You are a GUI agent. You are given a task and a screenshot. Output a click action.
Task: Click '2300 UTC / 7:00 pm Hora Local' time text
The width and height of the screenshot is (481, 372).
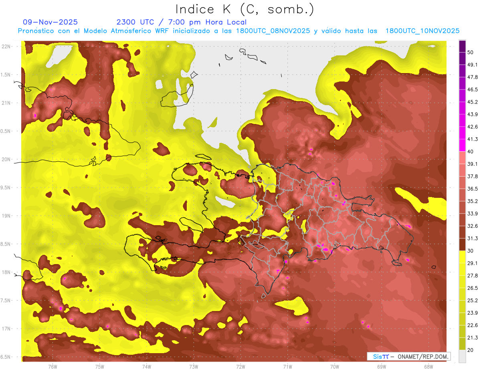[181, 22]
